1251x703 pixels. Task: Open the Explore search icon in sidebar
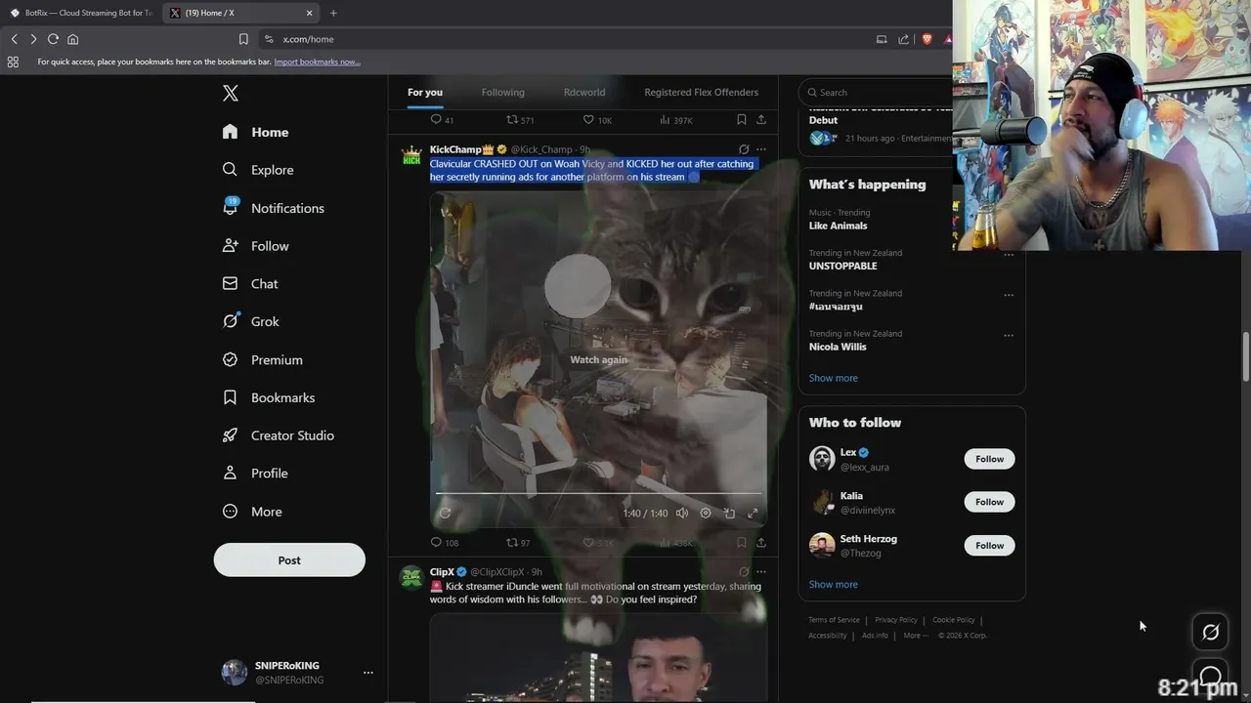tap(230, 169)
